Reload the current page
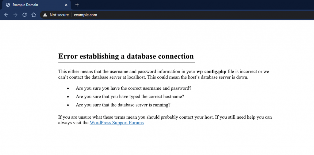This screenshot has height=155, width=314. pyautogui.click(x=25, y=15)
